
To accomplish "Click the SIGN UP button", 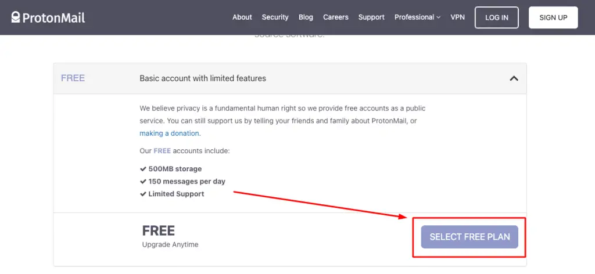I will coord(553,17).
